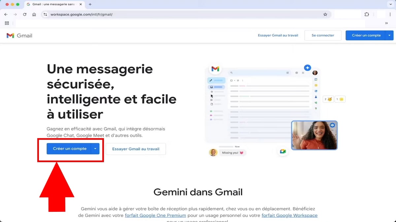This screenshot has width=396, height=222.
Task: Click the browser forward arrow
Action: (15, 14)
